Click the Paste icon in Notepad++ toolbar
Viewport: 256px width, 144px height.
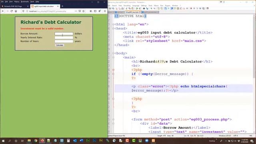(132, 8)
